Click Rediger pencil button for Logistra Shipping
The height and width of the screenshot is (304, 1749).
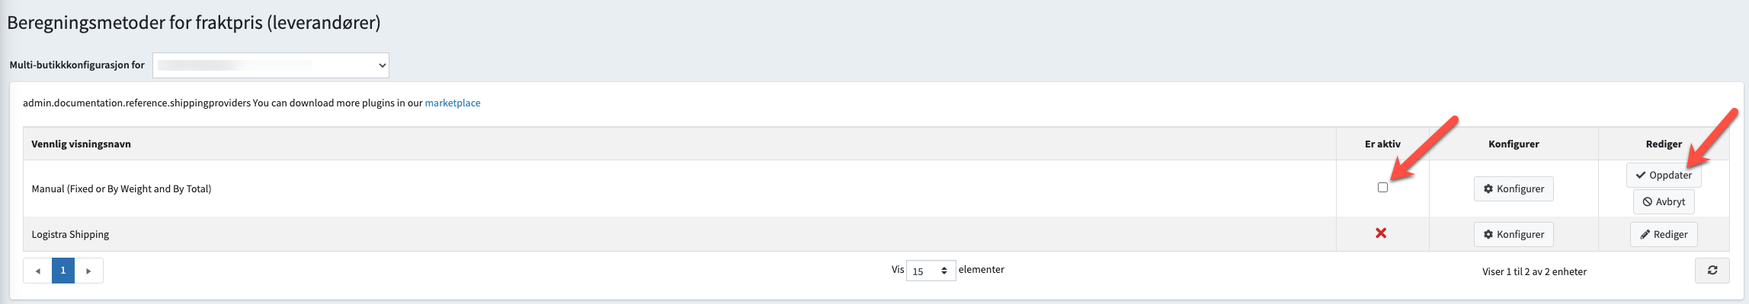(x=1664, y=235)
